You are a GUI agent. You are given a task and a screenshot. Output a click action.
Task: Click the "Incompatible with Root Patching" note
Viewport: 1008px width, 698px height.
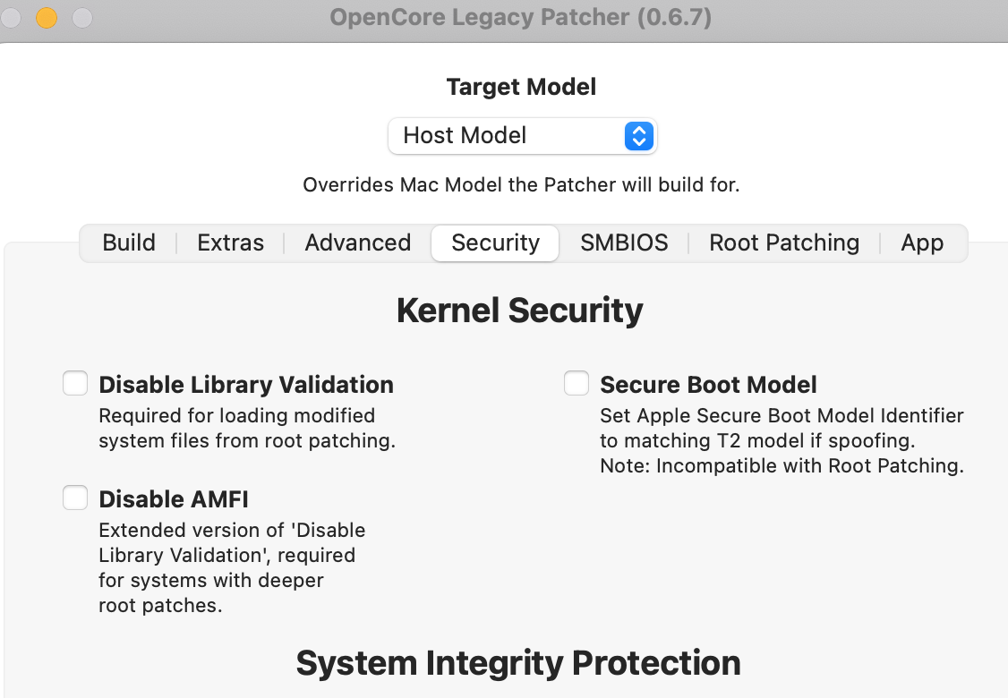(x=782, y=466)
